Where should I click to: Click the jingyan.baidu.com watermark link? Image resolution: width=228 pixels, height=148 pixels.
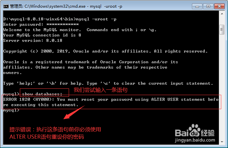195,140
